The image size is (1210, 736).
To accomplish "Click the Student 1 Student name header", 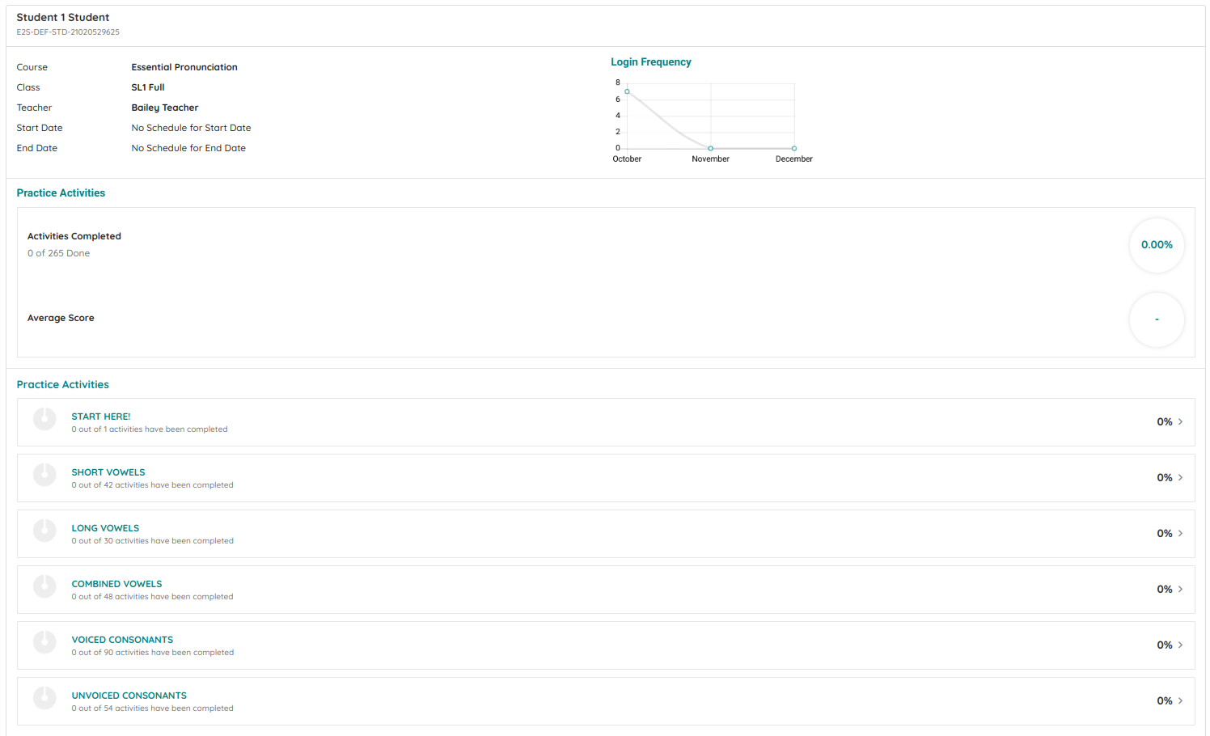I will pyautogui.click(x=62, y=16).
